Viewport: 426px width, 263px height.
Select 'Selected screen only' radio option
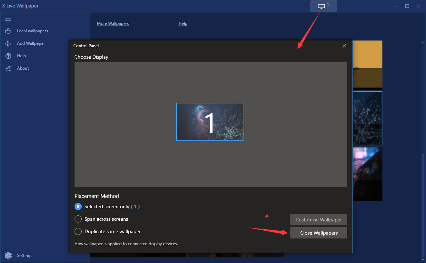(x=78, y=206)
